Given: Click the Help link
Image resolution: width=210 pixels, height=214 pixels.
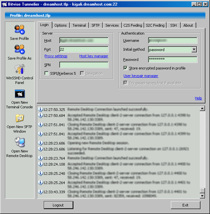Looking at the screenshot, I should (198, 98).
